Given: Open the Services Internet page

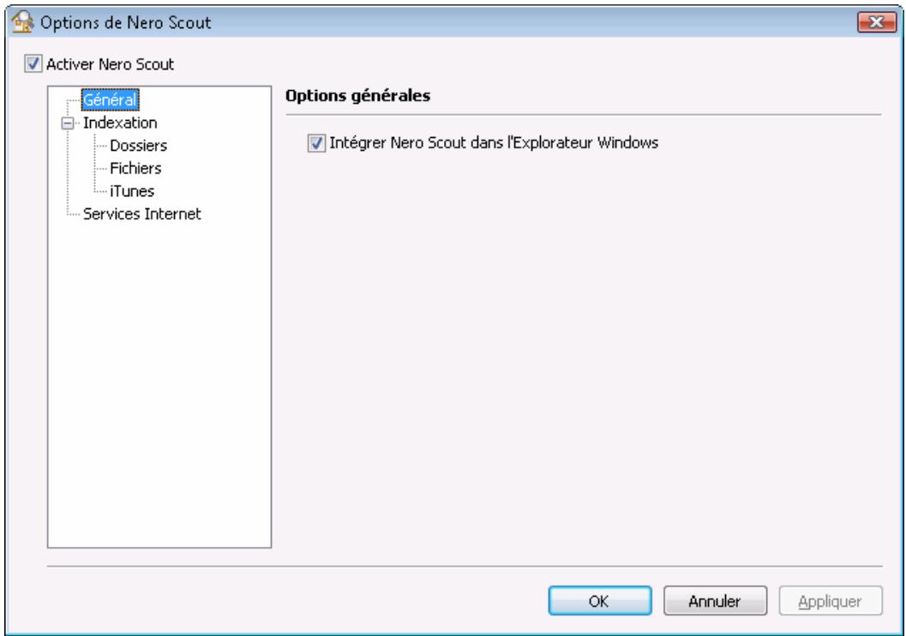Looking at the screenshot, I should [x=141, y=213].
